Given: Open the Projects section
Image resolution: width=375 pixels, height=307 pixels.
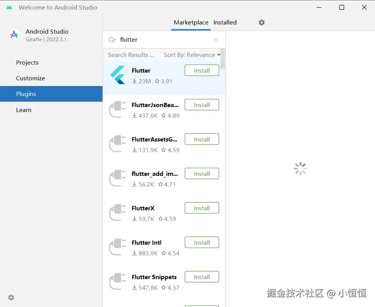Looking at the screenshot, I should click(51, 63).
